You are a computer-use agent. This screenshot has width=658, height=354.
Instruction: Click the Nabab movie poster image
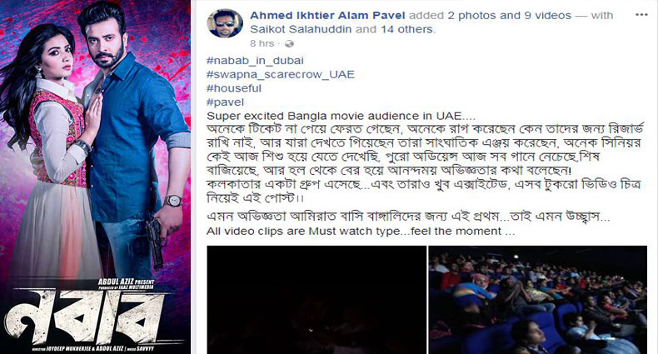pyautogui.click(x=95, y=177)
